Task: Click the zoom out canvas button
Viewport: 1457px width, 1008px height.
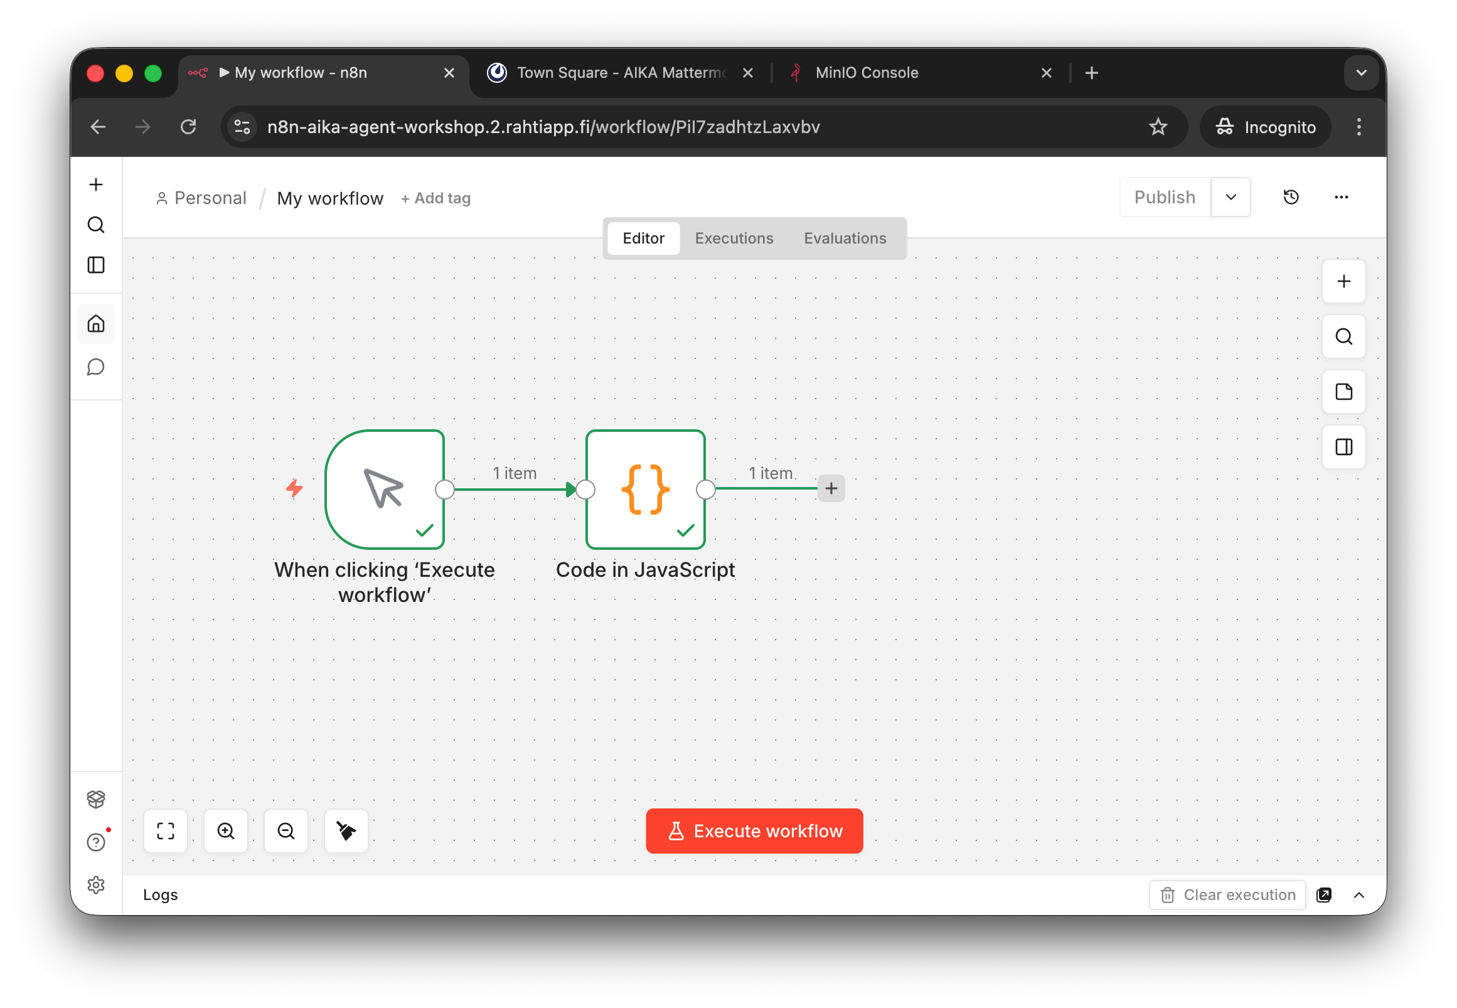Action: pyautogui.click(x=286, y=830)
